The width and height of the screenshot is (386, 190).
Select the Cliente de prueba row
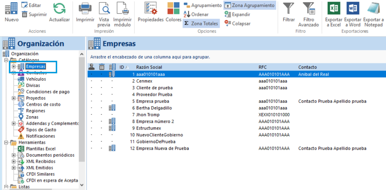[236, 88]
